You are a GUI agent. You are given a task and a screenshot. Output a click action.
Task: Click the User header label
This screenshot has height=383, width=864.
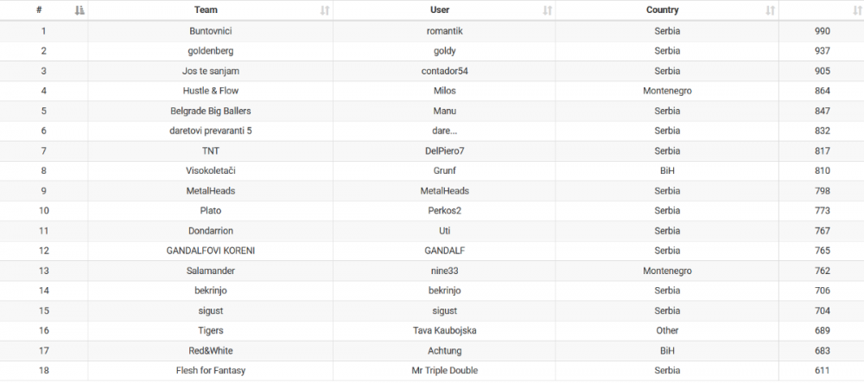click(440, 10)
